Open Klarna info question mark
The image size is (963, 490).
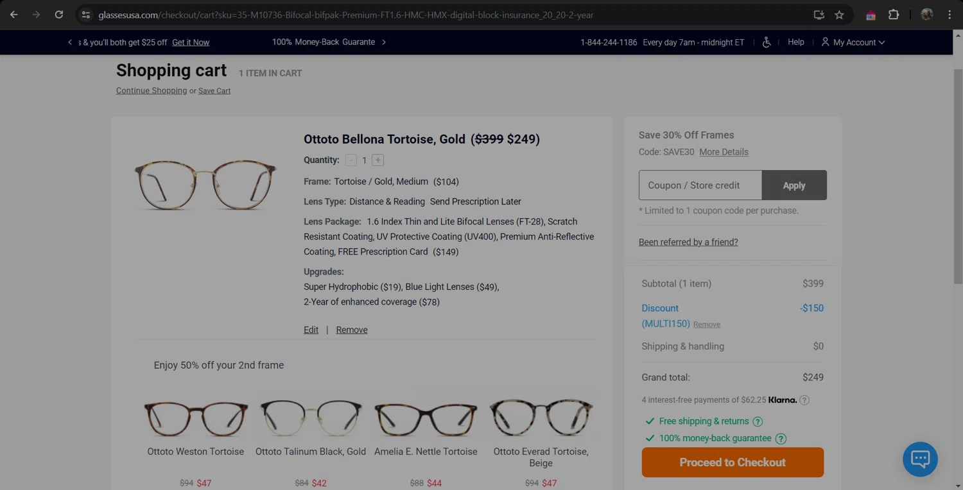(x=804, y=400)
